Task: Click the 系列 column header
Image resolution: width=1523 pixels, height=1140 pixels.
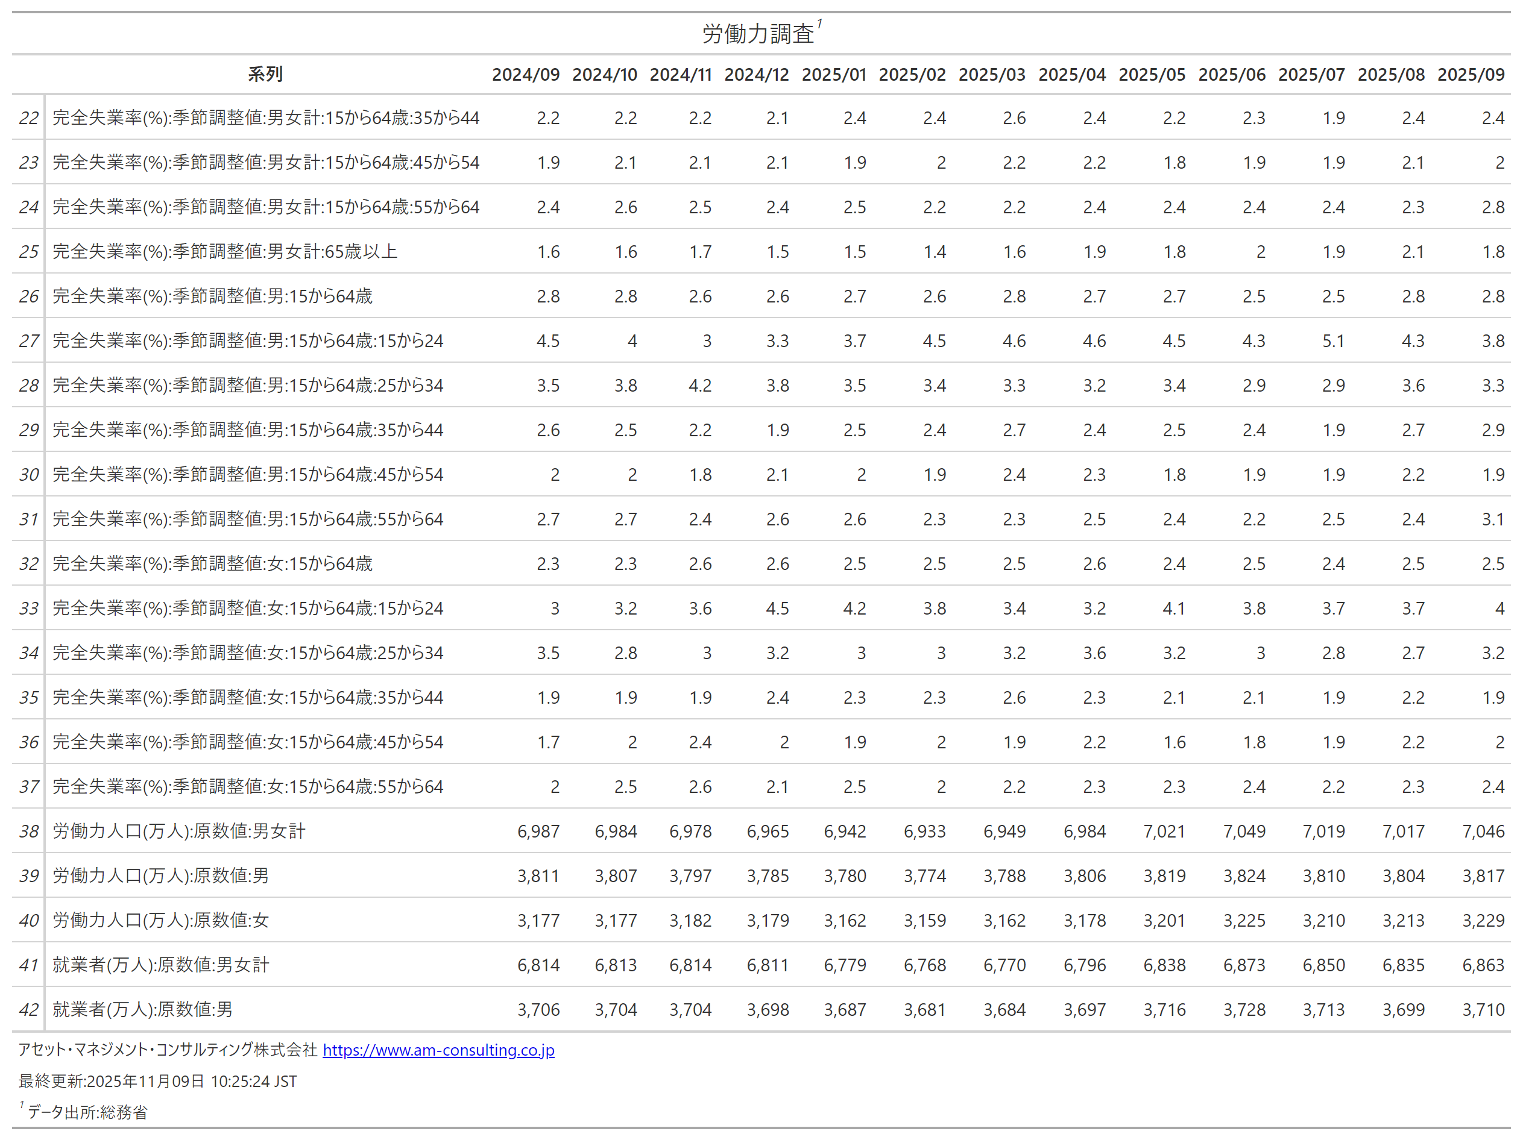Action: click(265, 74)
